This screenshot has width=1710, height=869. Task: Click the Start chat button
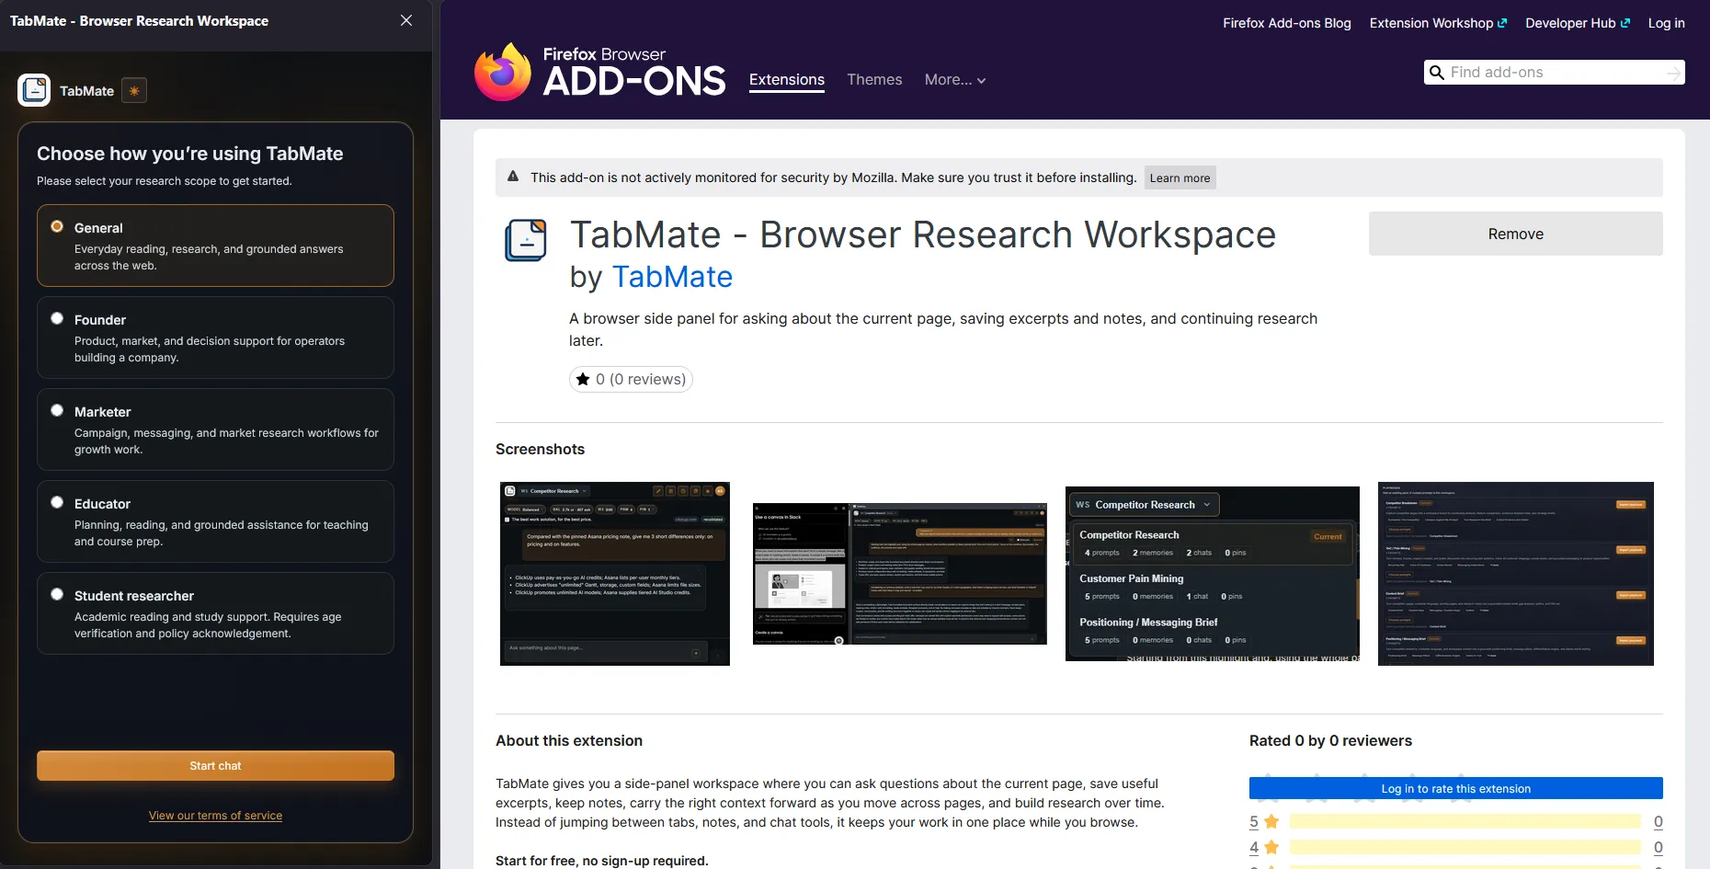point(215,766)
